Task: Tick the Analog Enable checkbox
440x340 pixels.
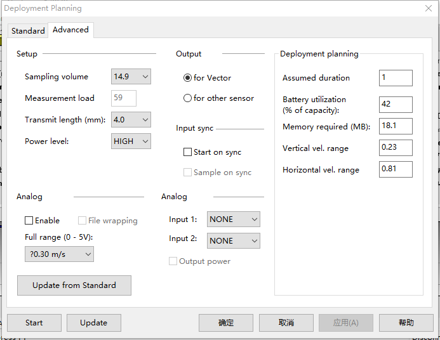Action: (29, 221)
